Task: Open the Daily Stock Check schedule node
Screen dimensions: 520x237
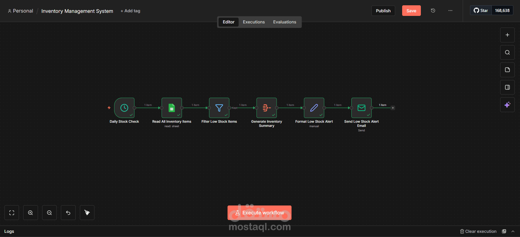Action: [x=124, y=108]
